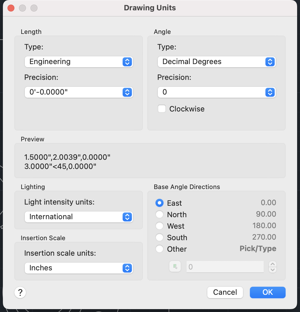Select the West base angle direction
Viewport: 300px width, 312px height.
pyautogui.click(x=160, y=226)
